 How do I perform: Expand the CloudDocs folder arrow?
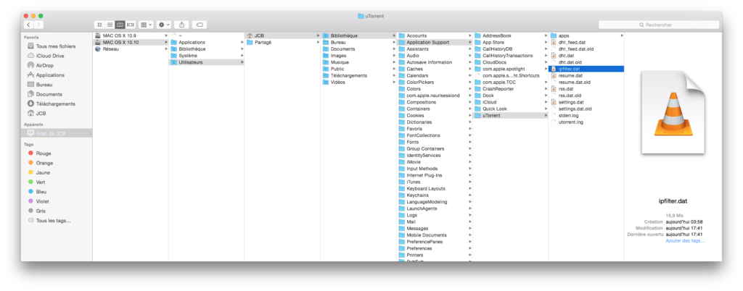click(x=546, y=62)
